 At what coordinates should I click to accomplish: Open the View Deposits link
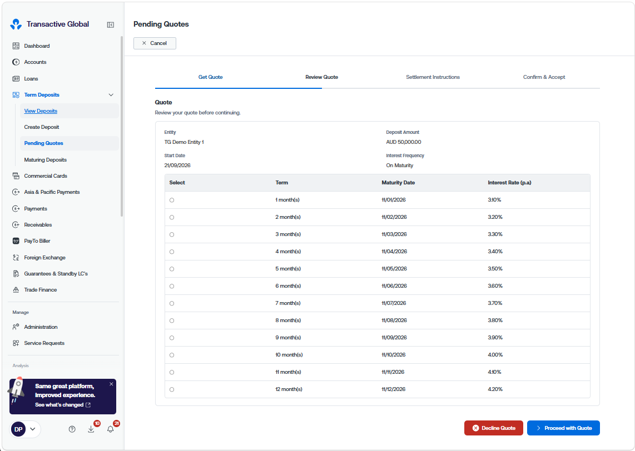click(x=41, y=111)
